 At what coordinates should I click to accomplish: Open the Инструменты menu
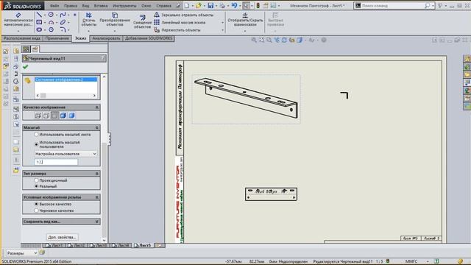[x=124, y=6]
